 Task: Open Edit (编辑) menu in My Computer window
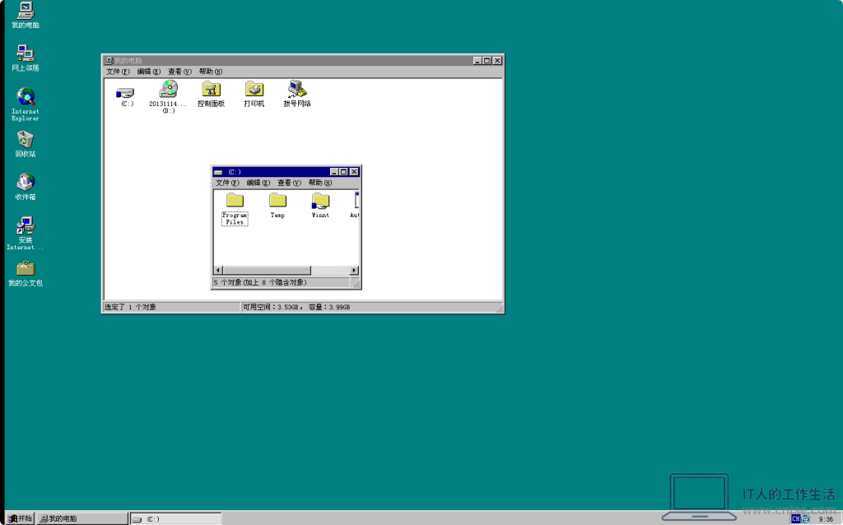pos(148,72)
